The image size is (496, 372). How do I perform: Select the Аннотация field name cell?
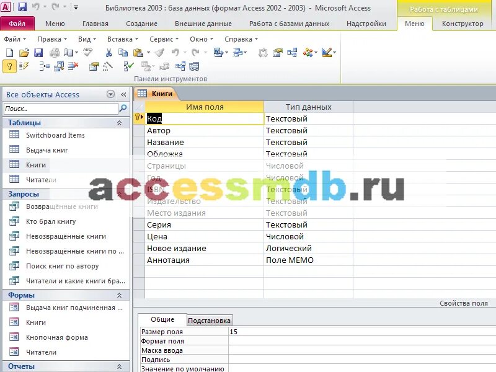[204, 260]
